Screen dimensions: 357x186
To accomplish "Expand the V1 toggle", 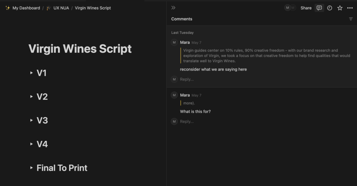I will [x=31, y=73].
